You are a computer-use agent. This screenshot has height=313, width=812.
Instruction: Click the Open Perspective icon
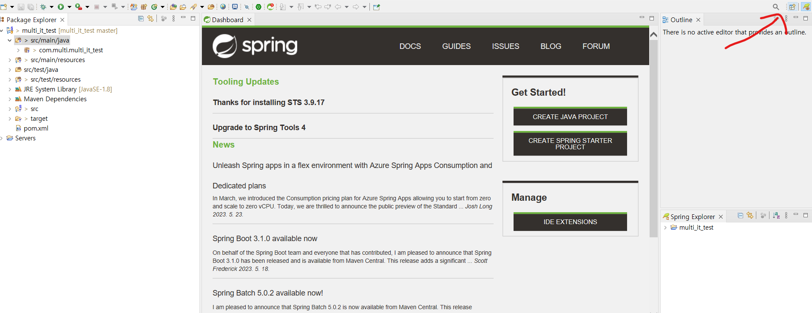click(x=792, y=7)
